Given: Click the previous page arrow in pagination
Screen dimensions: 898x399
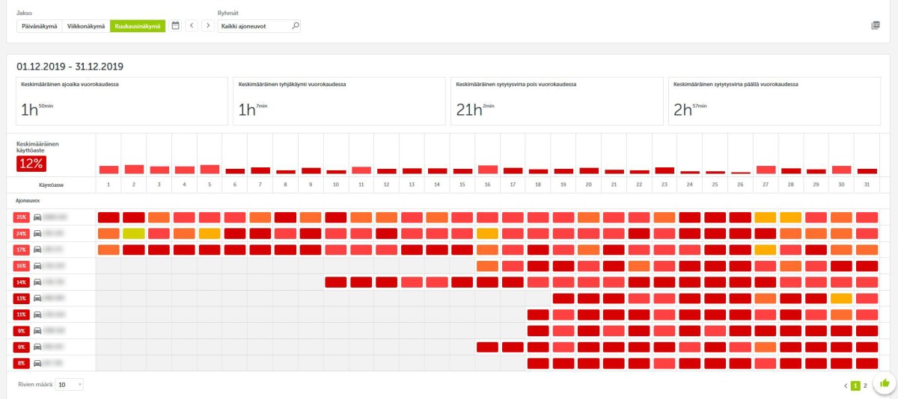Looking at the screenshot, I should (x=846, y=386).
